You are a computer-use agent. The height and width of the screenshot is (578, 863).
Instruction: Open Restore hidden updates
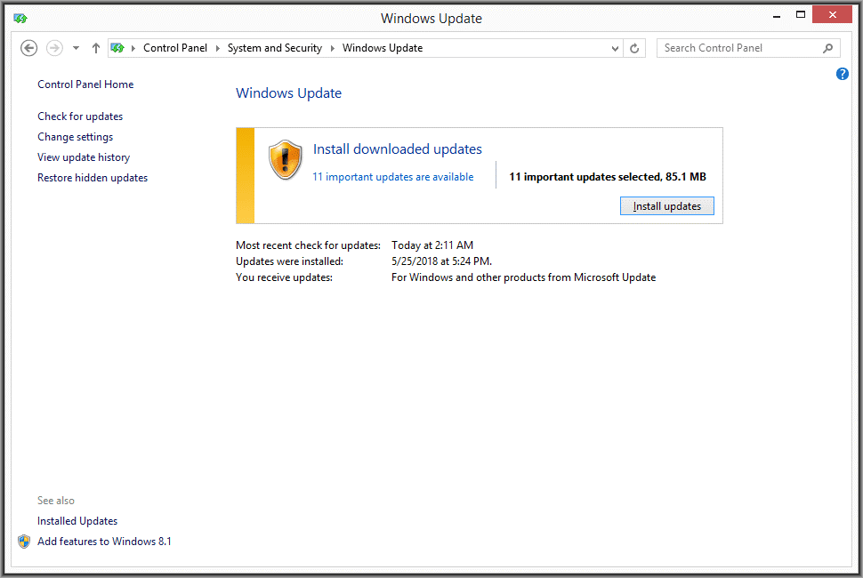[x=93, y=178]
